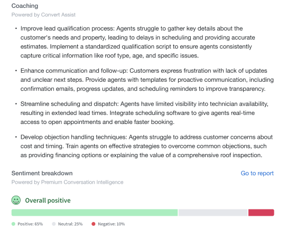Click the gray Neutral legend dot
Image resolution: width=287 pixels, height=240 pixels.
click(53, 224)
